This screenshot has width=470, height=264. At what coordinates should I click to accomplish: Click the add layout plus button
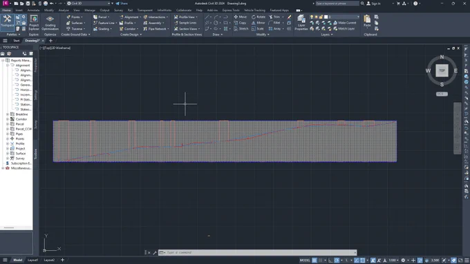click(x=63, y=260)
